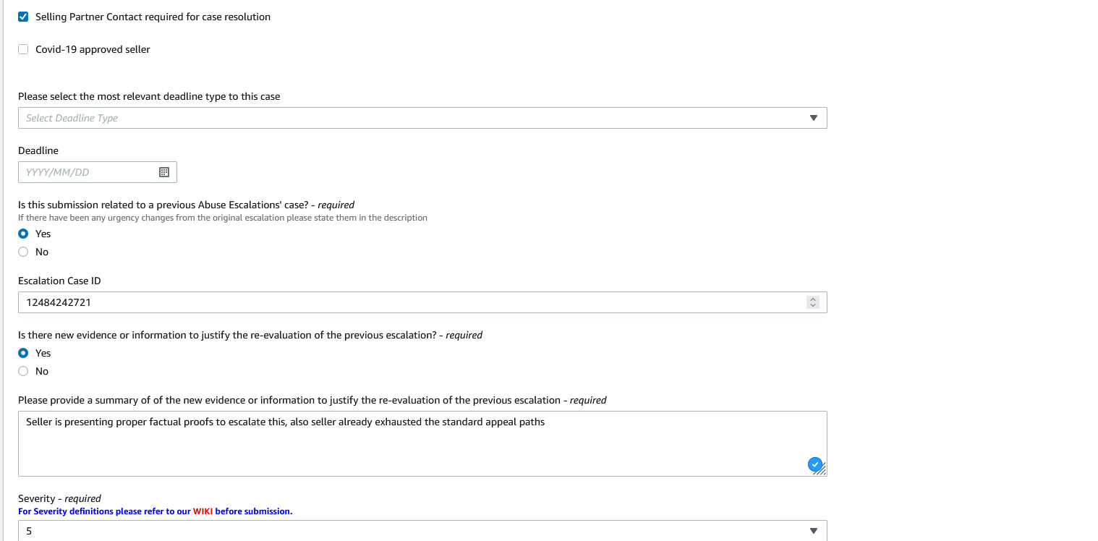Focus the Deadline date input field

click(x=87, y=172)
